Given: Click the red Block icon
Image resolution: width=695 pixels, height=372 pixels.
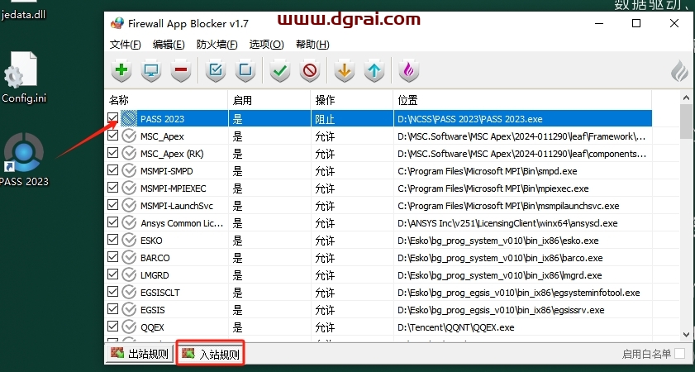Looking at the screenshot, I should coord(310,70).
